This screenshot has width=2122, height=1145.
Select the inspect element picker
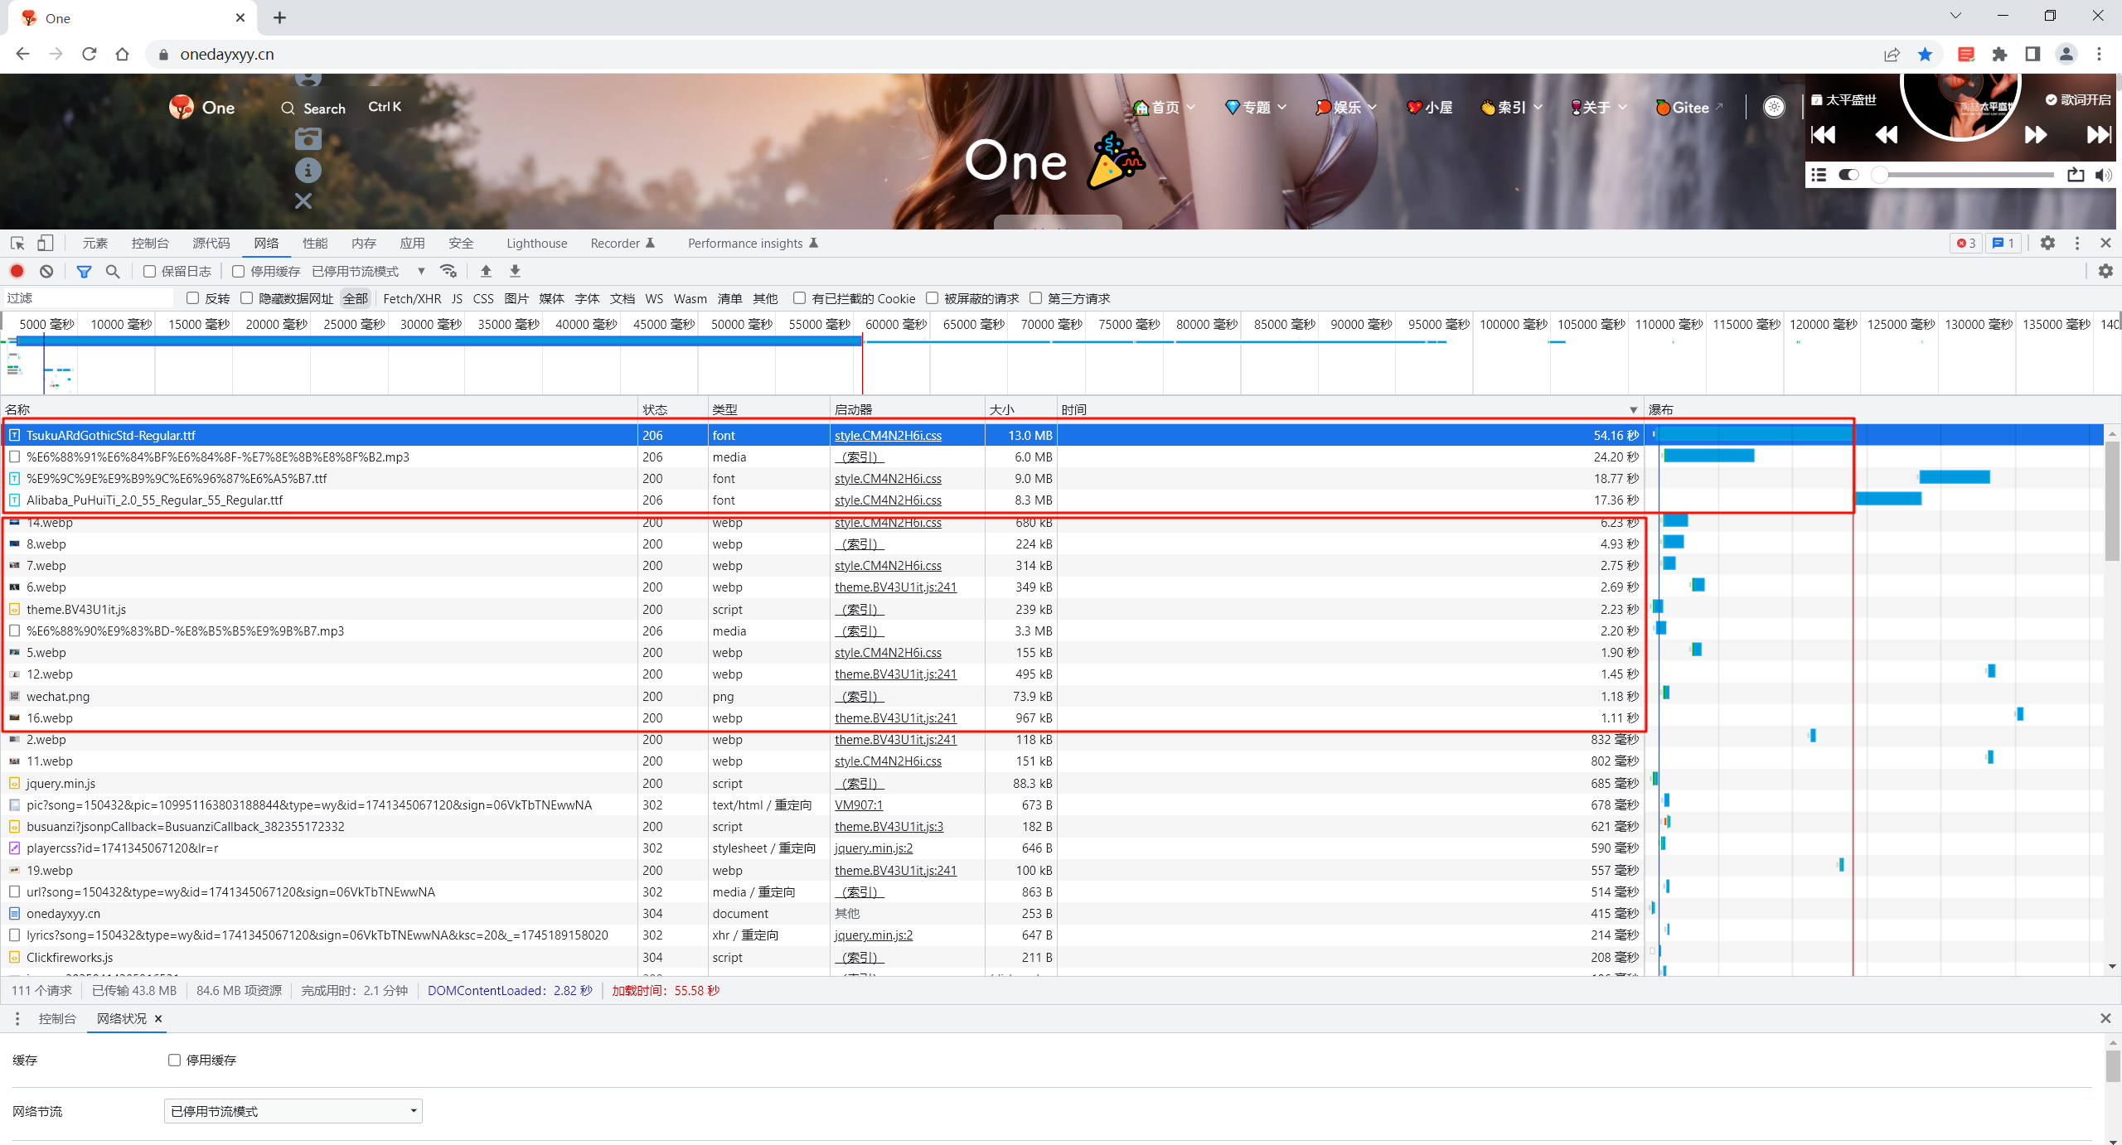click(17, 243)
